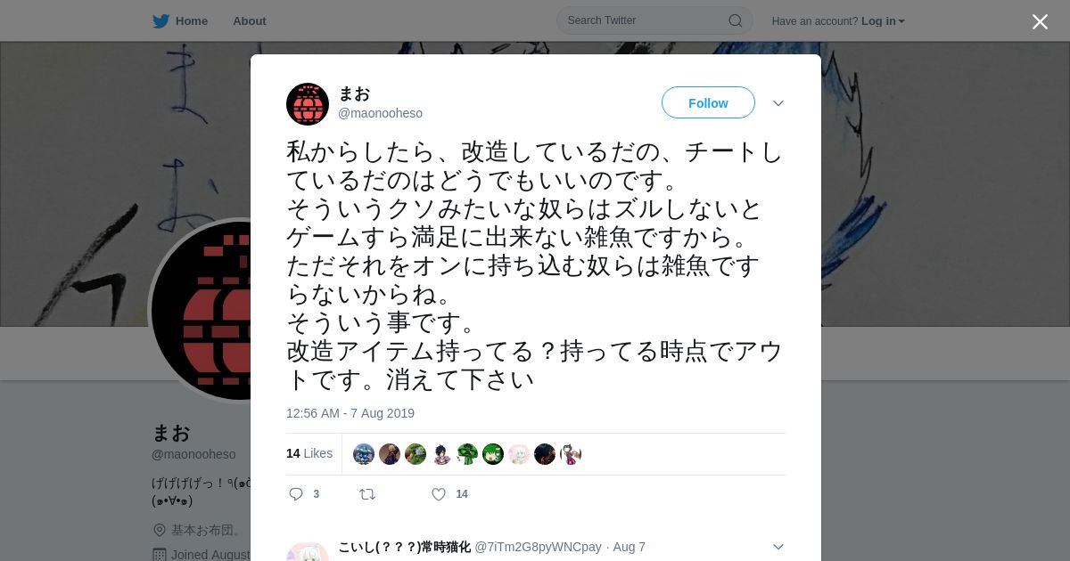This screenshot has width=1070, height=561.
Task: Click the green broccoli liker avatar
Action: point(467,454)
